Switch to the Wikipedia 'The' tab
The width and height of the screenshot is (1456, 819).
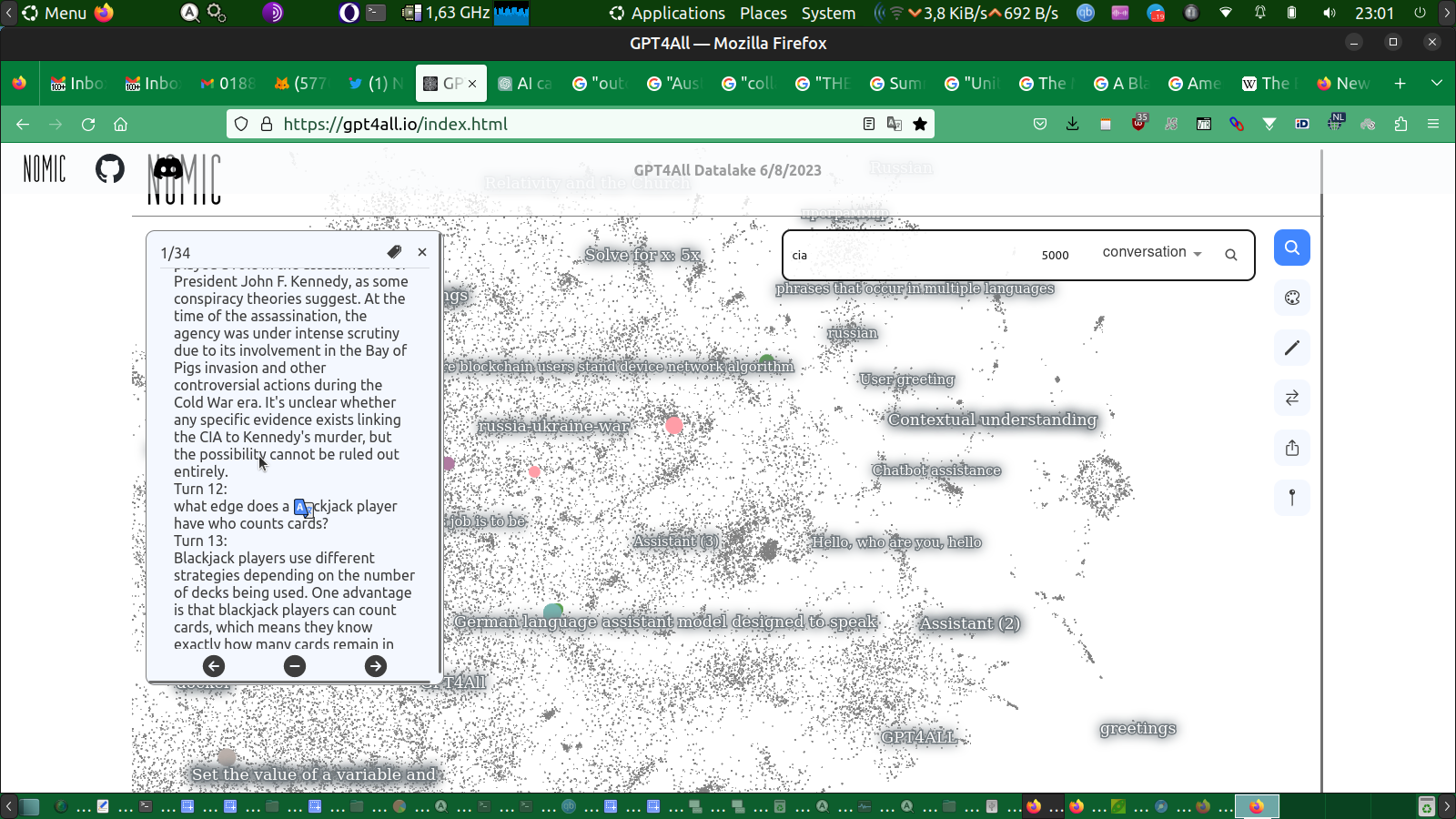pyautogui.click(x=1268, y=83)
